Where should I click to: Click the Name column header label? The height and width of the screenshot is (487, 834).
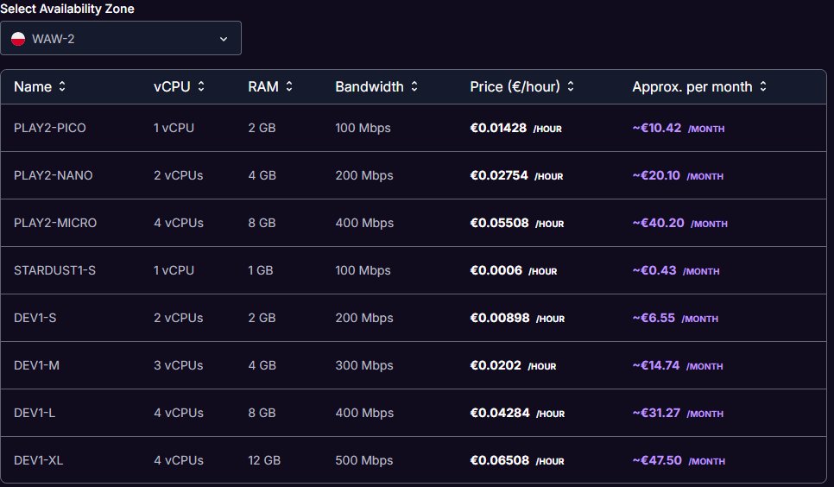[x=33, y=86]
